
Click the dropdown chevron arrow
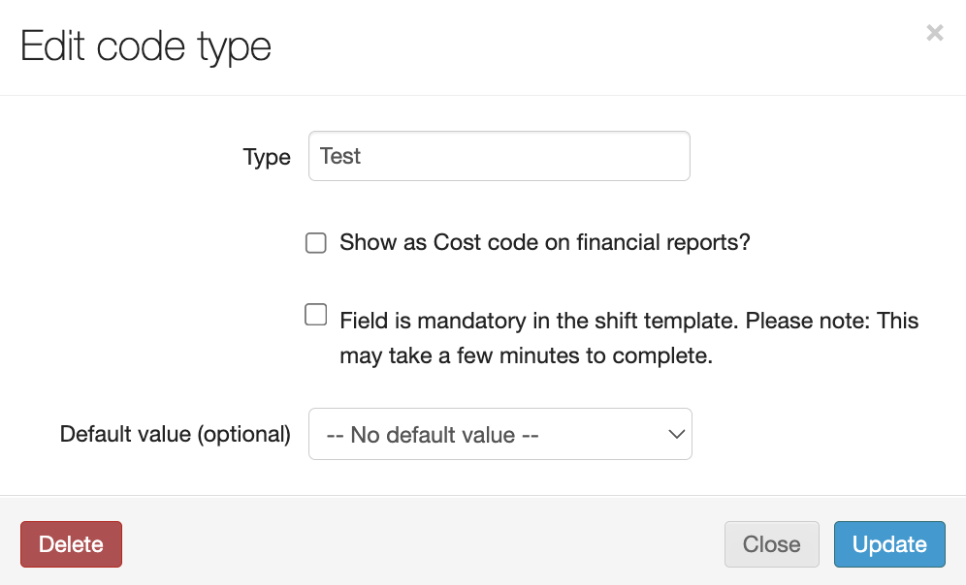coord(677,434)
